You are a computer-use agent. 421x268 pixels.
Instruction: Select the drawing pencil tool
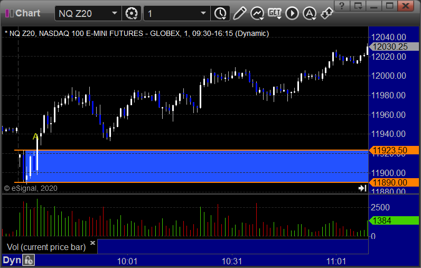click(239, 13)
